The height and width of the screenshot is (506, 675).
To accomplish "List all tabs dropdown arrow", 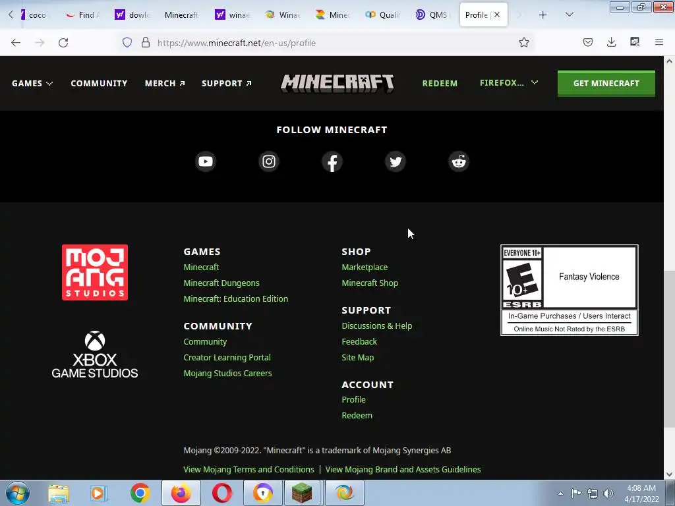I will [569, 15].
